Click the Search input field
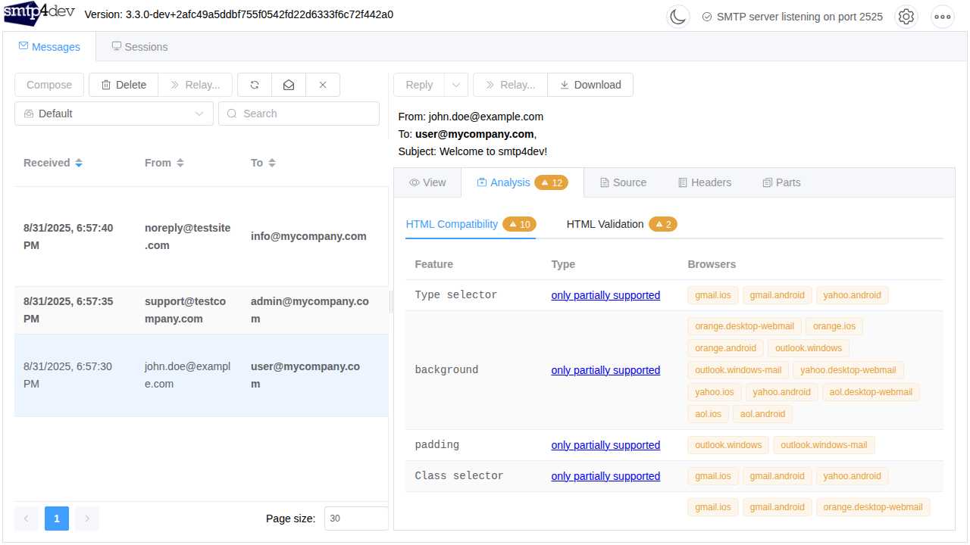The height and width of the screenshot is (545, 970). (x=299, y=114)
